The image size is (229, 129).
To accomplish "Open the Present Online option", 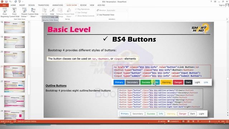I will click(24, 13).
